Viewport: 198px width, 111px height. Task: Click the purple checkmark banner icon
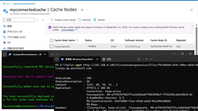pyautogui.click(x=50, y=27)
